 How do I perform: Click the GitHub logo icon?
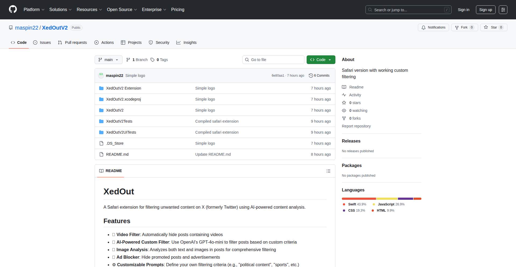click(13, 9)
